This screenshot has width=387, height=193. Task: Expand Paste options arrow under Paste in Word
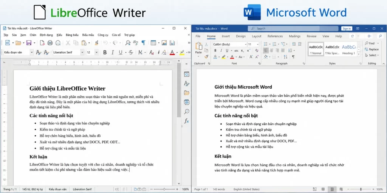(198, 57)
